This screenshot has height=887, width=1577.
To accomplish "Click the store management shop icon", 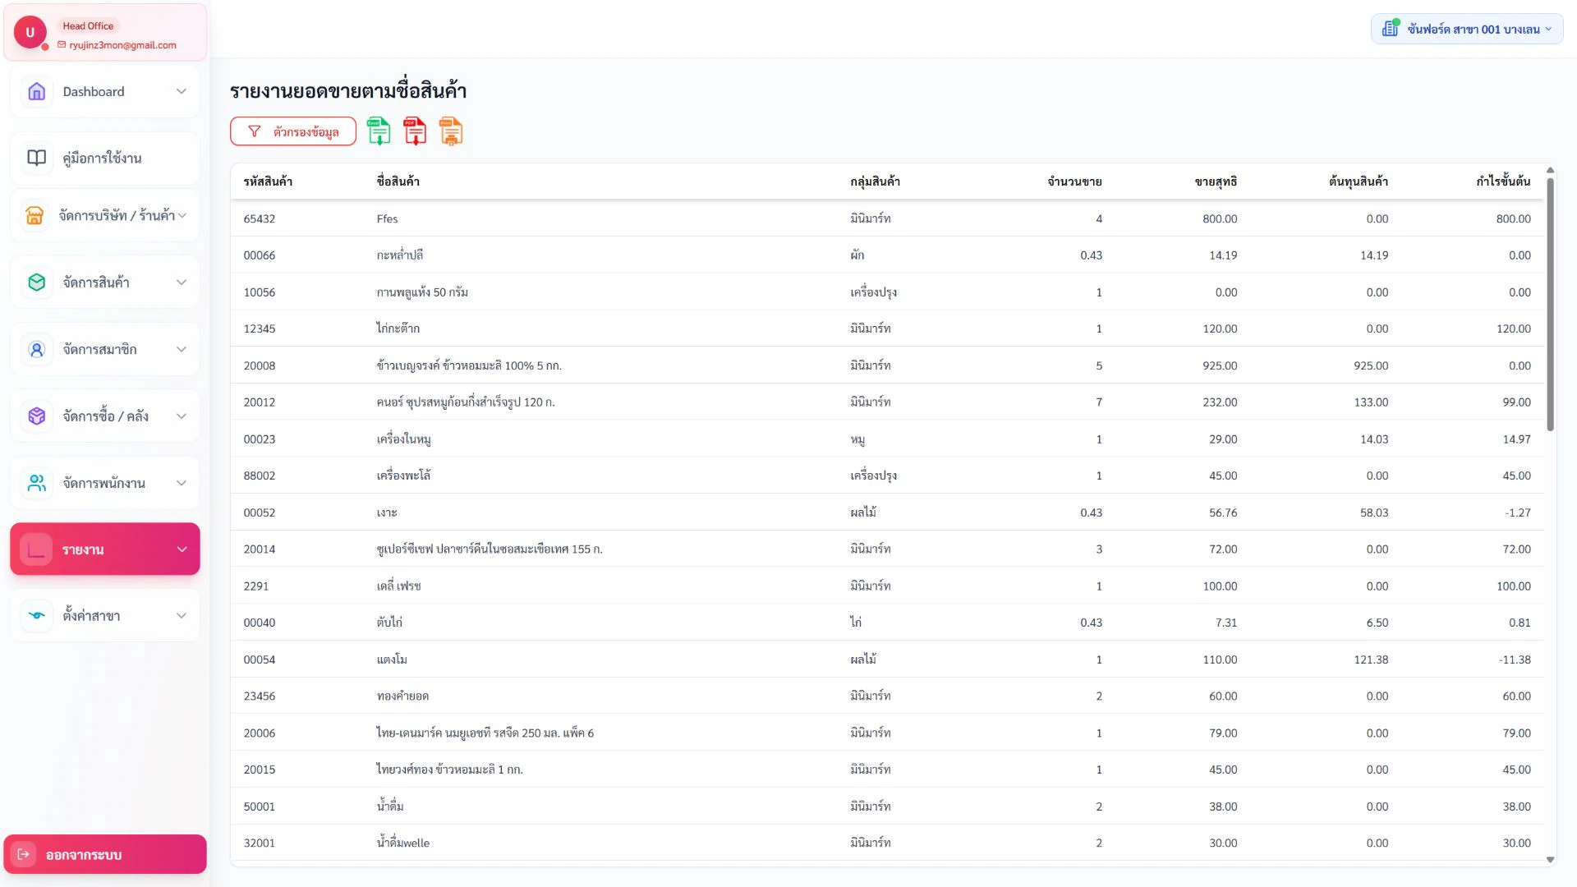I will [34, 215].
